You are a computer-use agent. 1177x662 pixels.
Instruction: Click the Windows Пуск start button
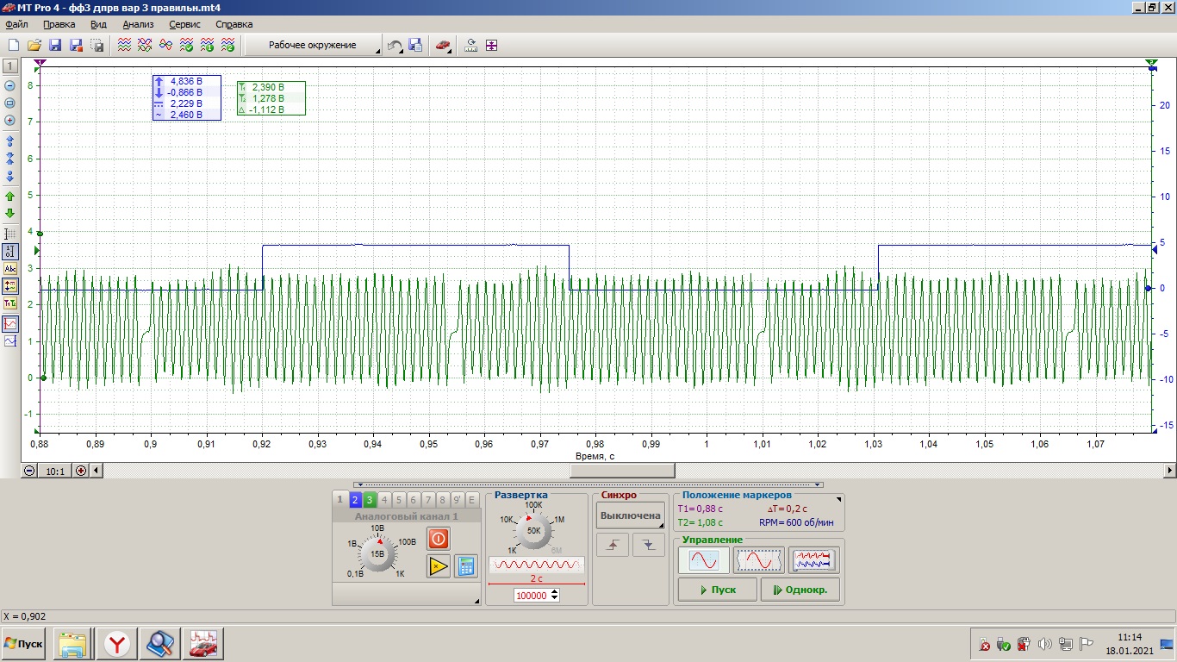tap(24, 644)
